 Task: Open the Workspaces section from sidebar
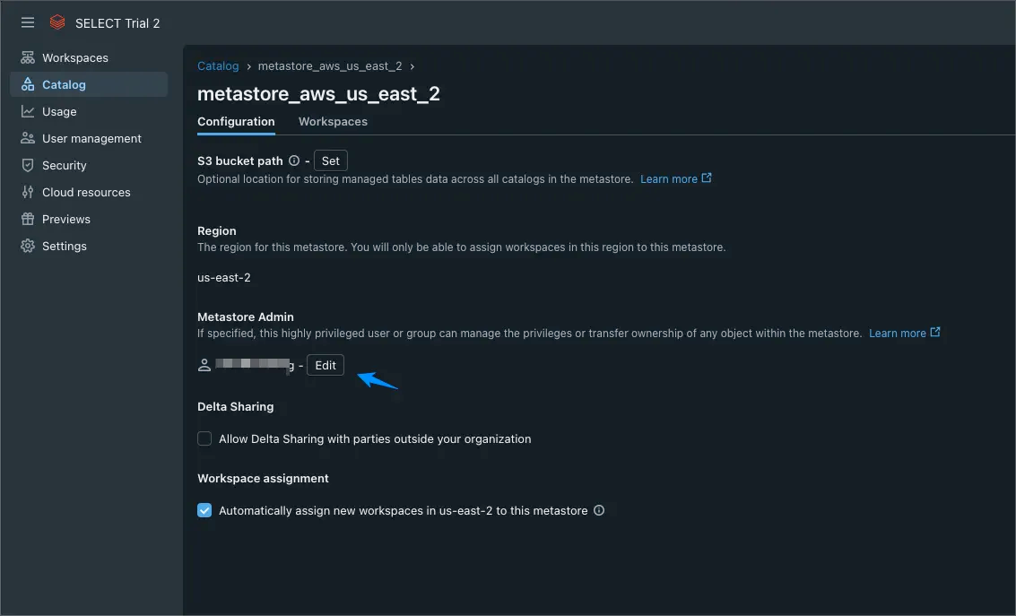75,56
